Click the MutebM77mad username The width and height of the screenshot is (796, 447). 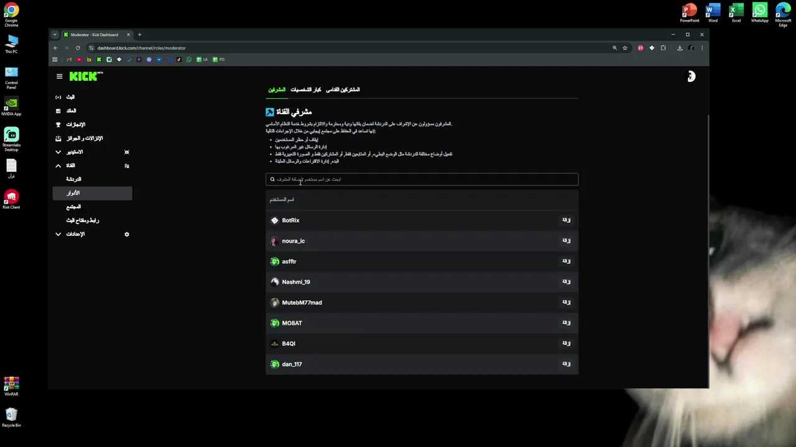click(x=302, y=302)
